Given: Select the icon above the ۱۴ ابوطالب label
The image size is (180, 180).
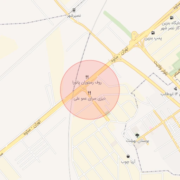Looking at the screenshot, I should (175, 89).
